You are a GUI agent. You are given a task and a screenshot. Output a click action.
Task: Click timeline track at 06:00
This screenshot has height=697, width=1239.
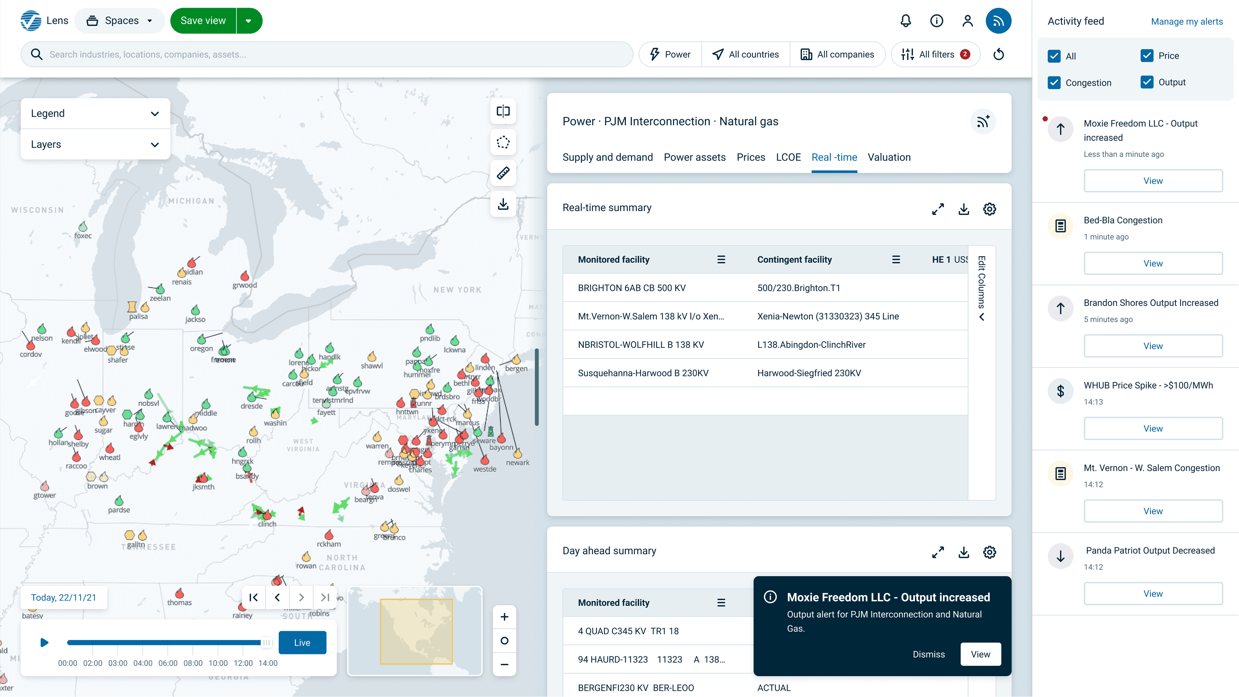coord(168,642)
